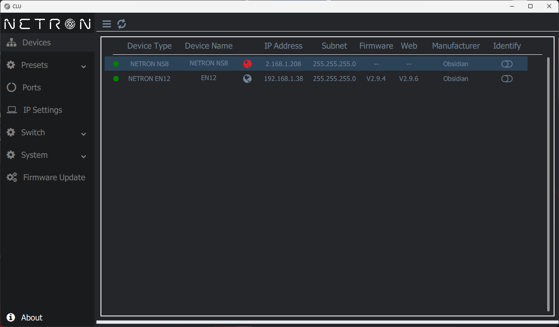Click the Presets gear icon
559x327 pixels.
click(11, 65)
